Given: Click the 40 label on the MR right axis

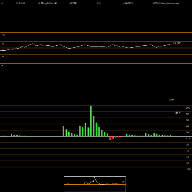Looking at the screenshot, I should 187,126.
